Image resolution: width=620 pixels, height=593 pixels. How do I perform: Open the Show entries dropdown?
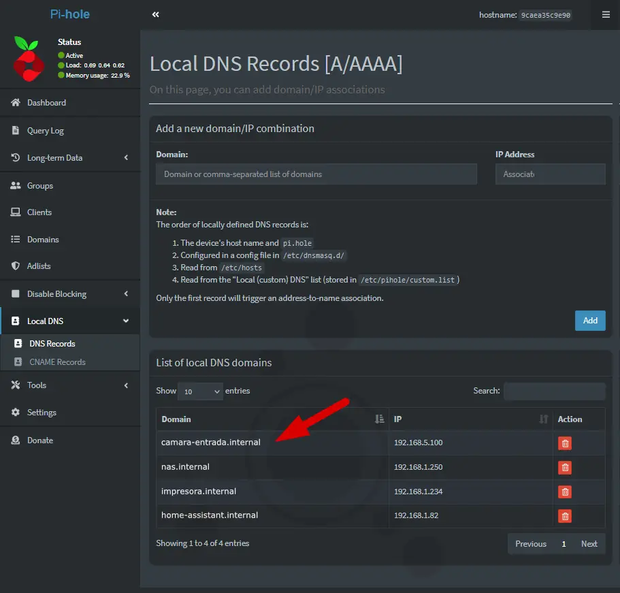[201, 391]
